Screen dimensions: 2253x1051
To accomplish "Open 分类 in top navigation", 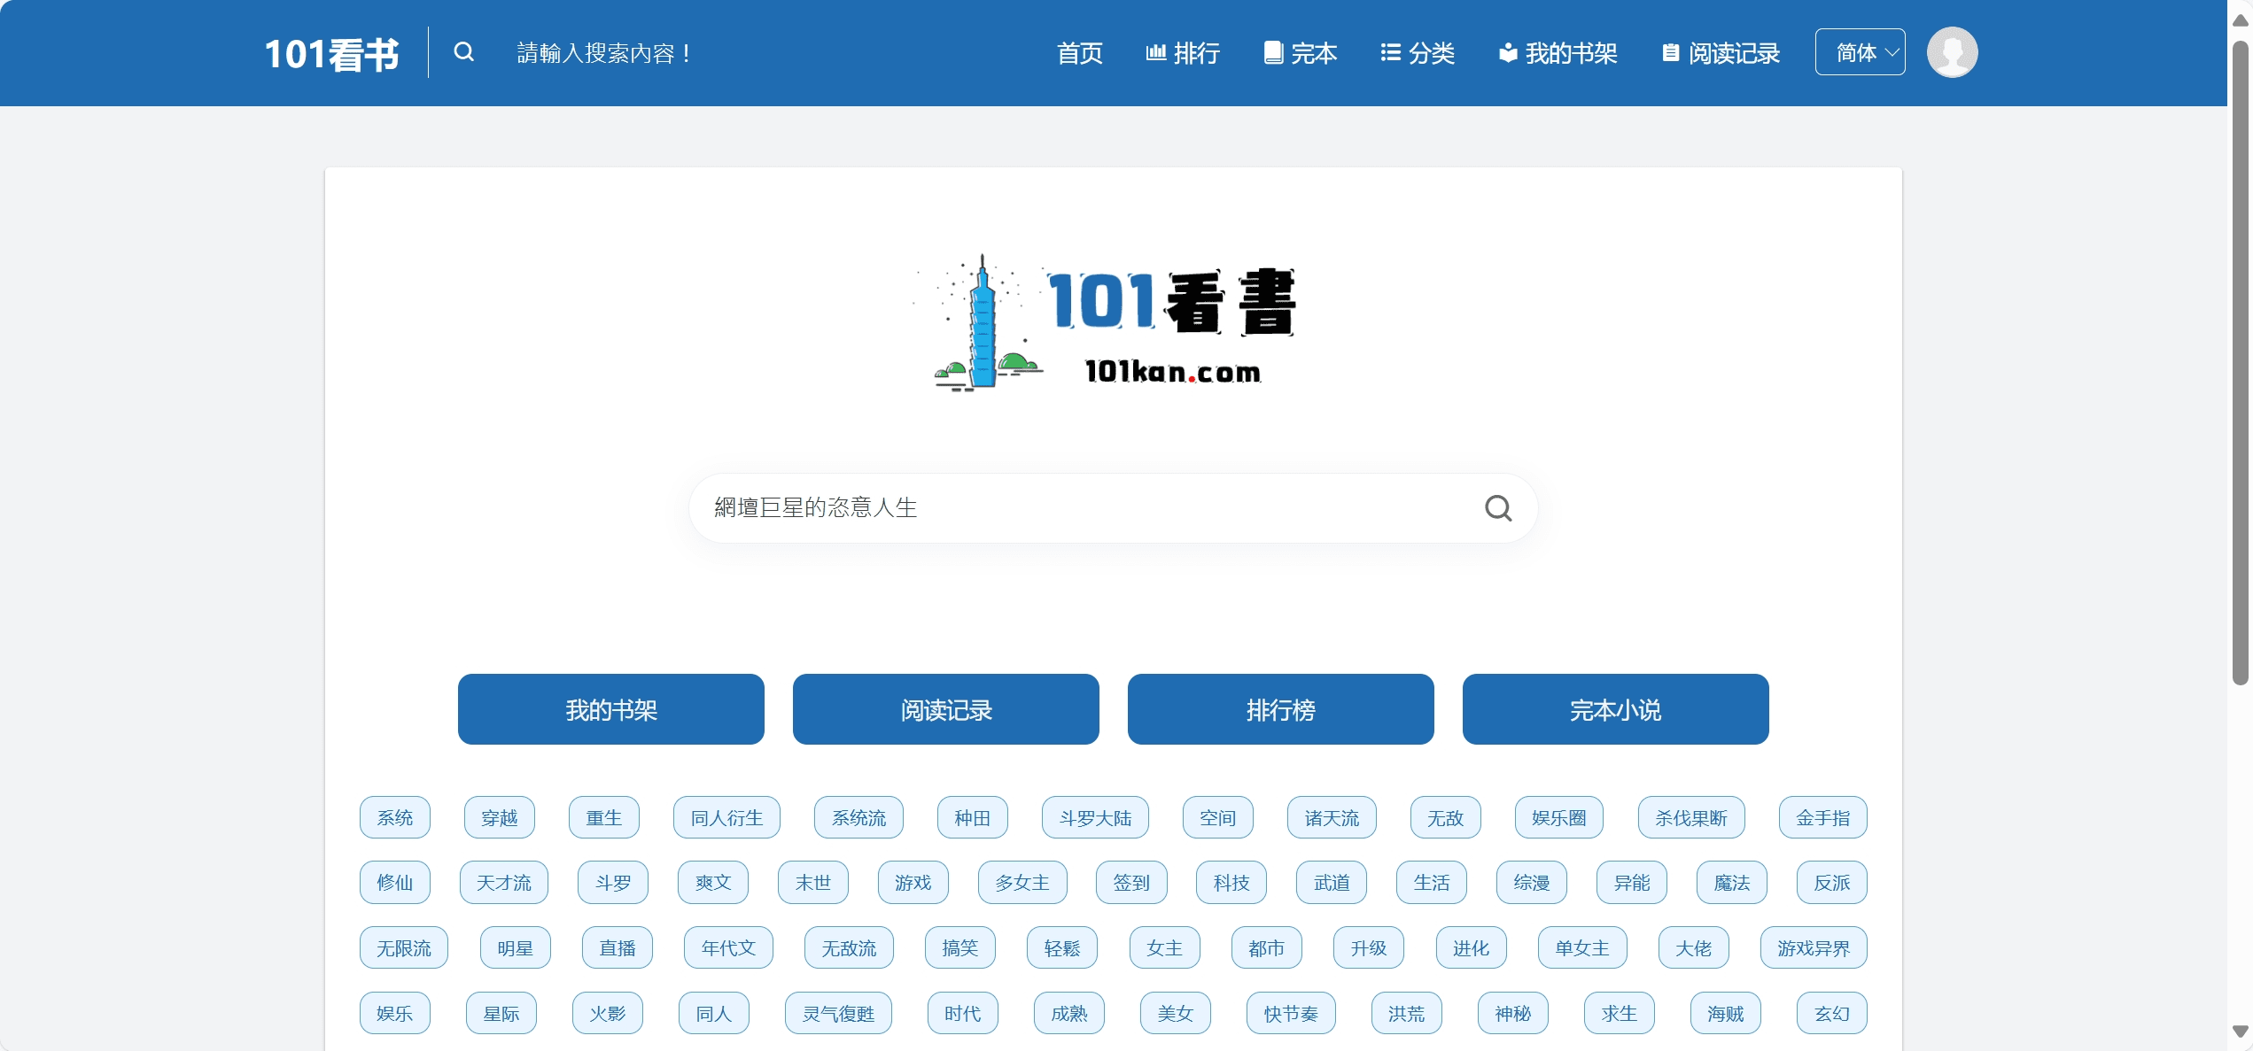I will coord(1418,53).
